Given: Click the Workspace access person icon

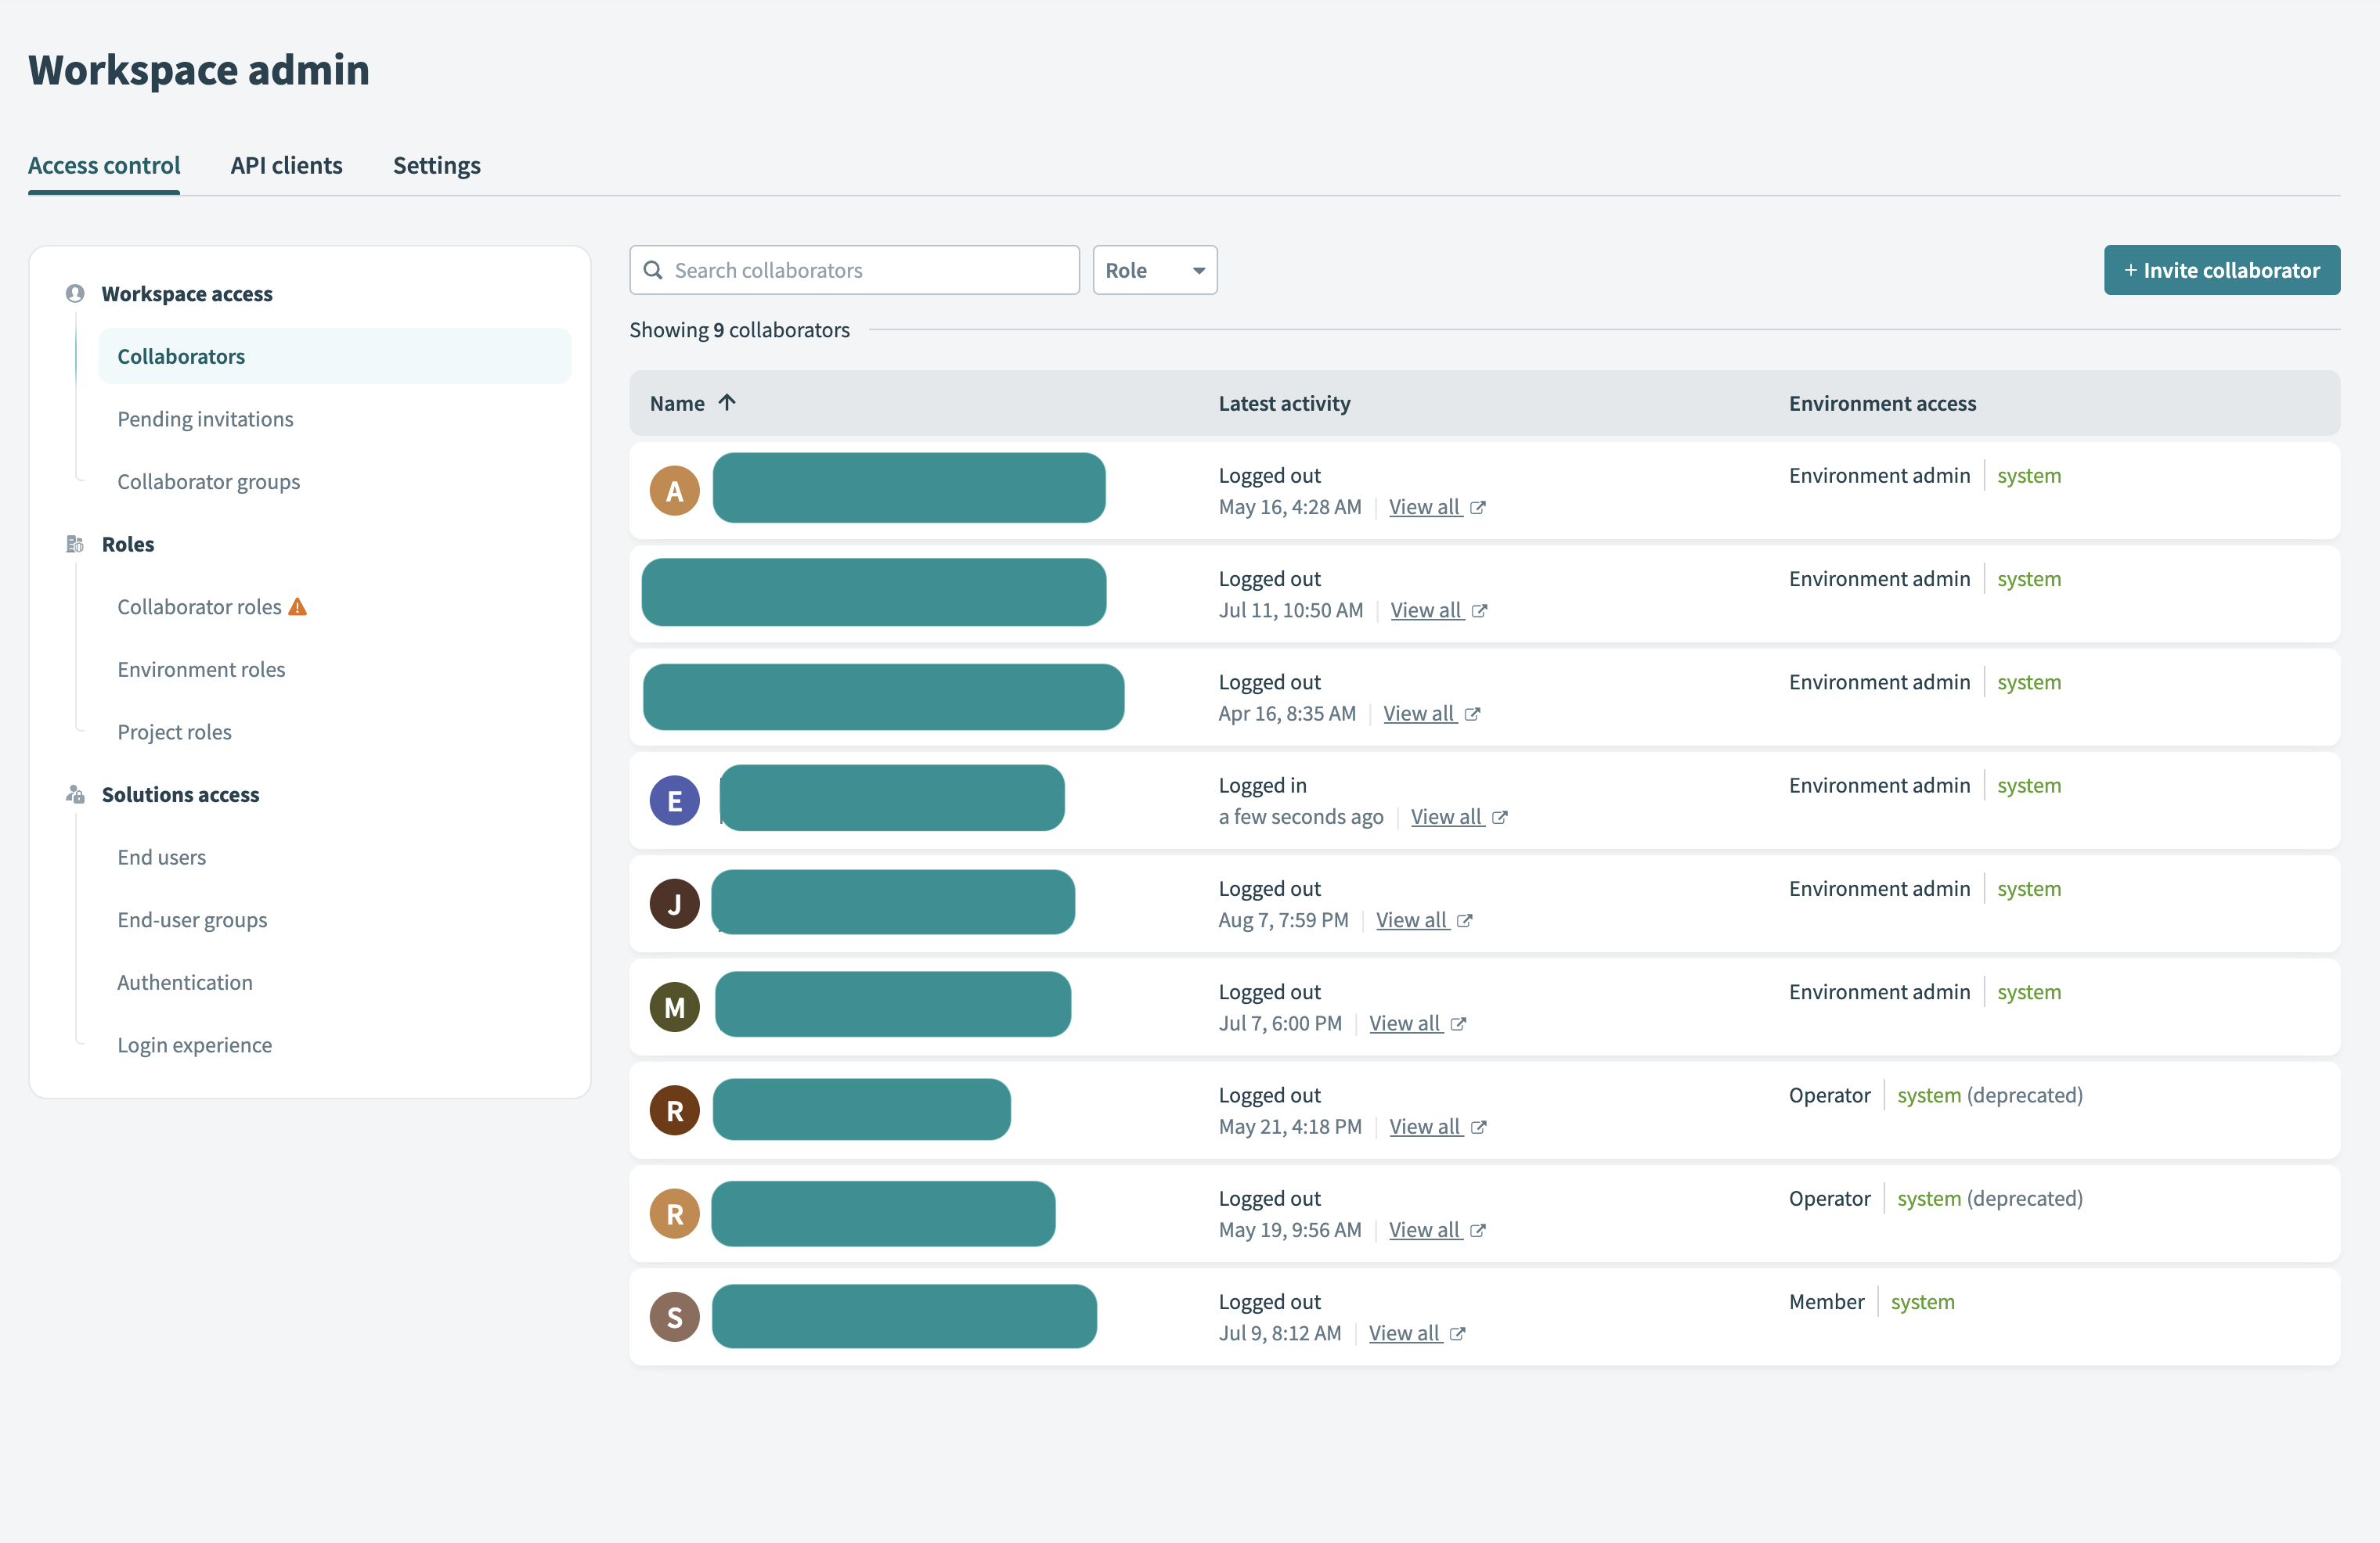Looking at the screenshot, I should coord(74,293).
